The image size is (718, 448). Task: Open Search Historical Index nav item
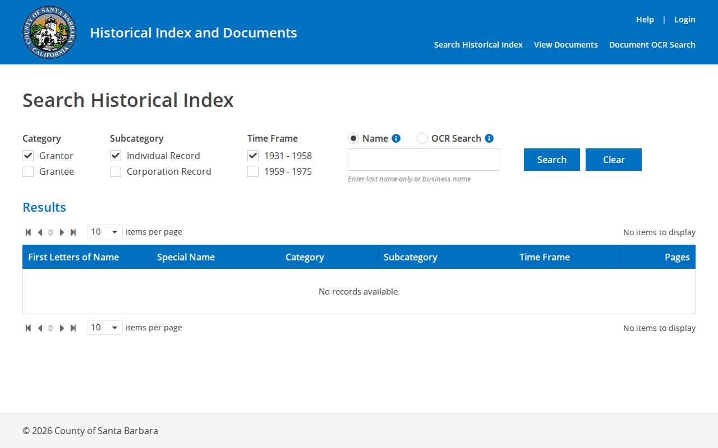pos(478,45)
